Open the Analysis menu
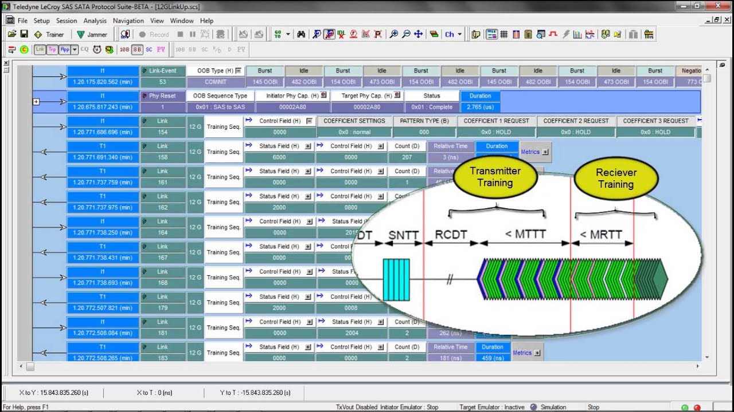The height and width of the screenshot is (412, 734). coord(95,21)
